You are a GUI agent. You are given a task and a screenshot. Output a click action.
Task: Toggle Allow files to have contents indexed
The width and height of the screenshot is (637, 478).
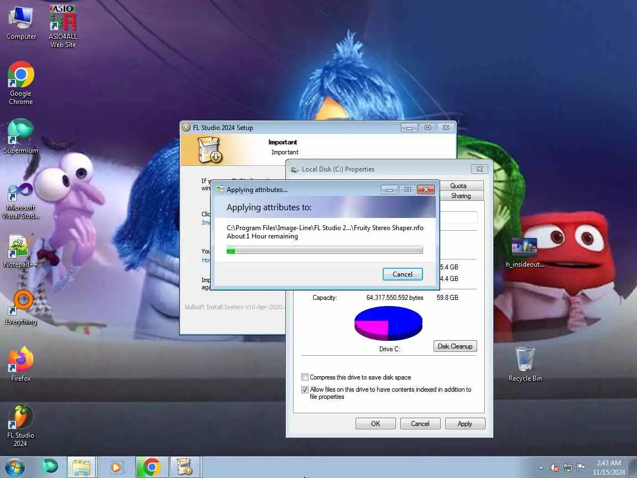[305, 389]
